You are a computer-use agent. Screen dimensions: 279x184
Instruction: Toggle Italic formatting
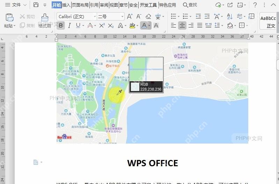point(69,26)
